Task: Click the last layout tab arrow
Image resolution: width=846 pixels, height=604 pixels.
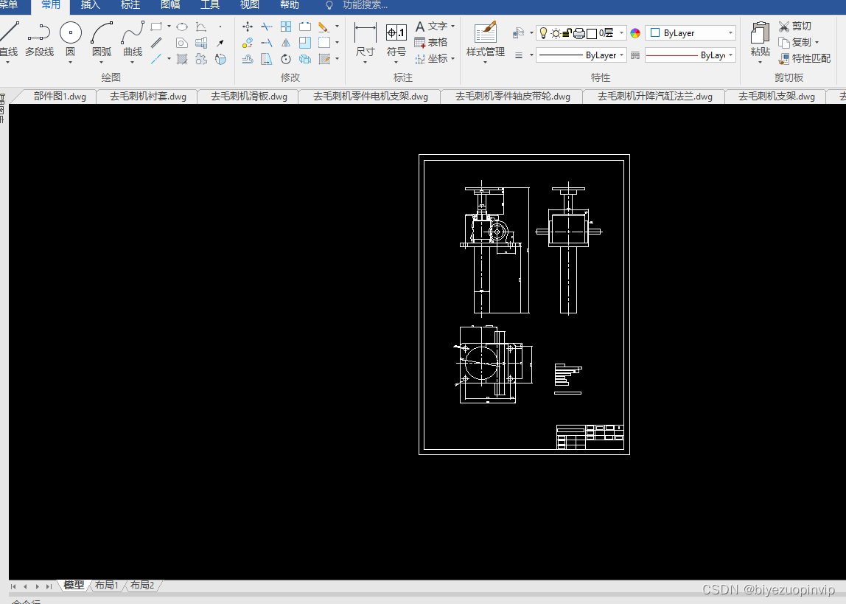Action: [49, 586]
